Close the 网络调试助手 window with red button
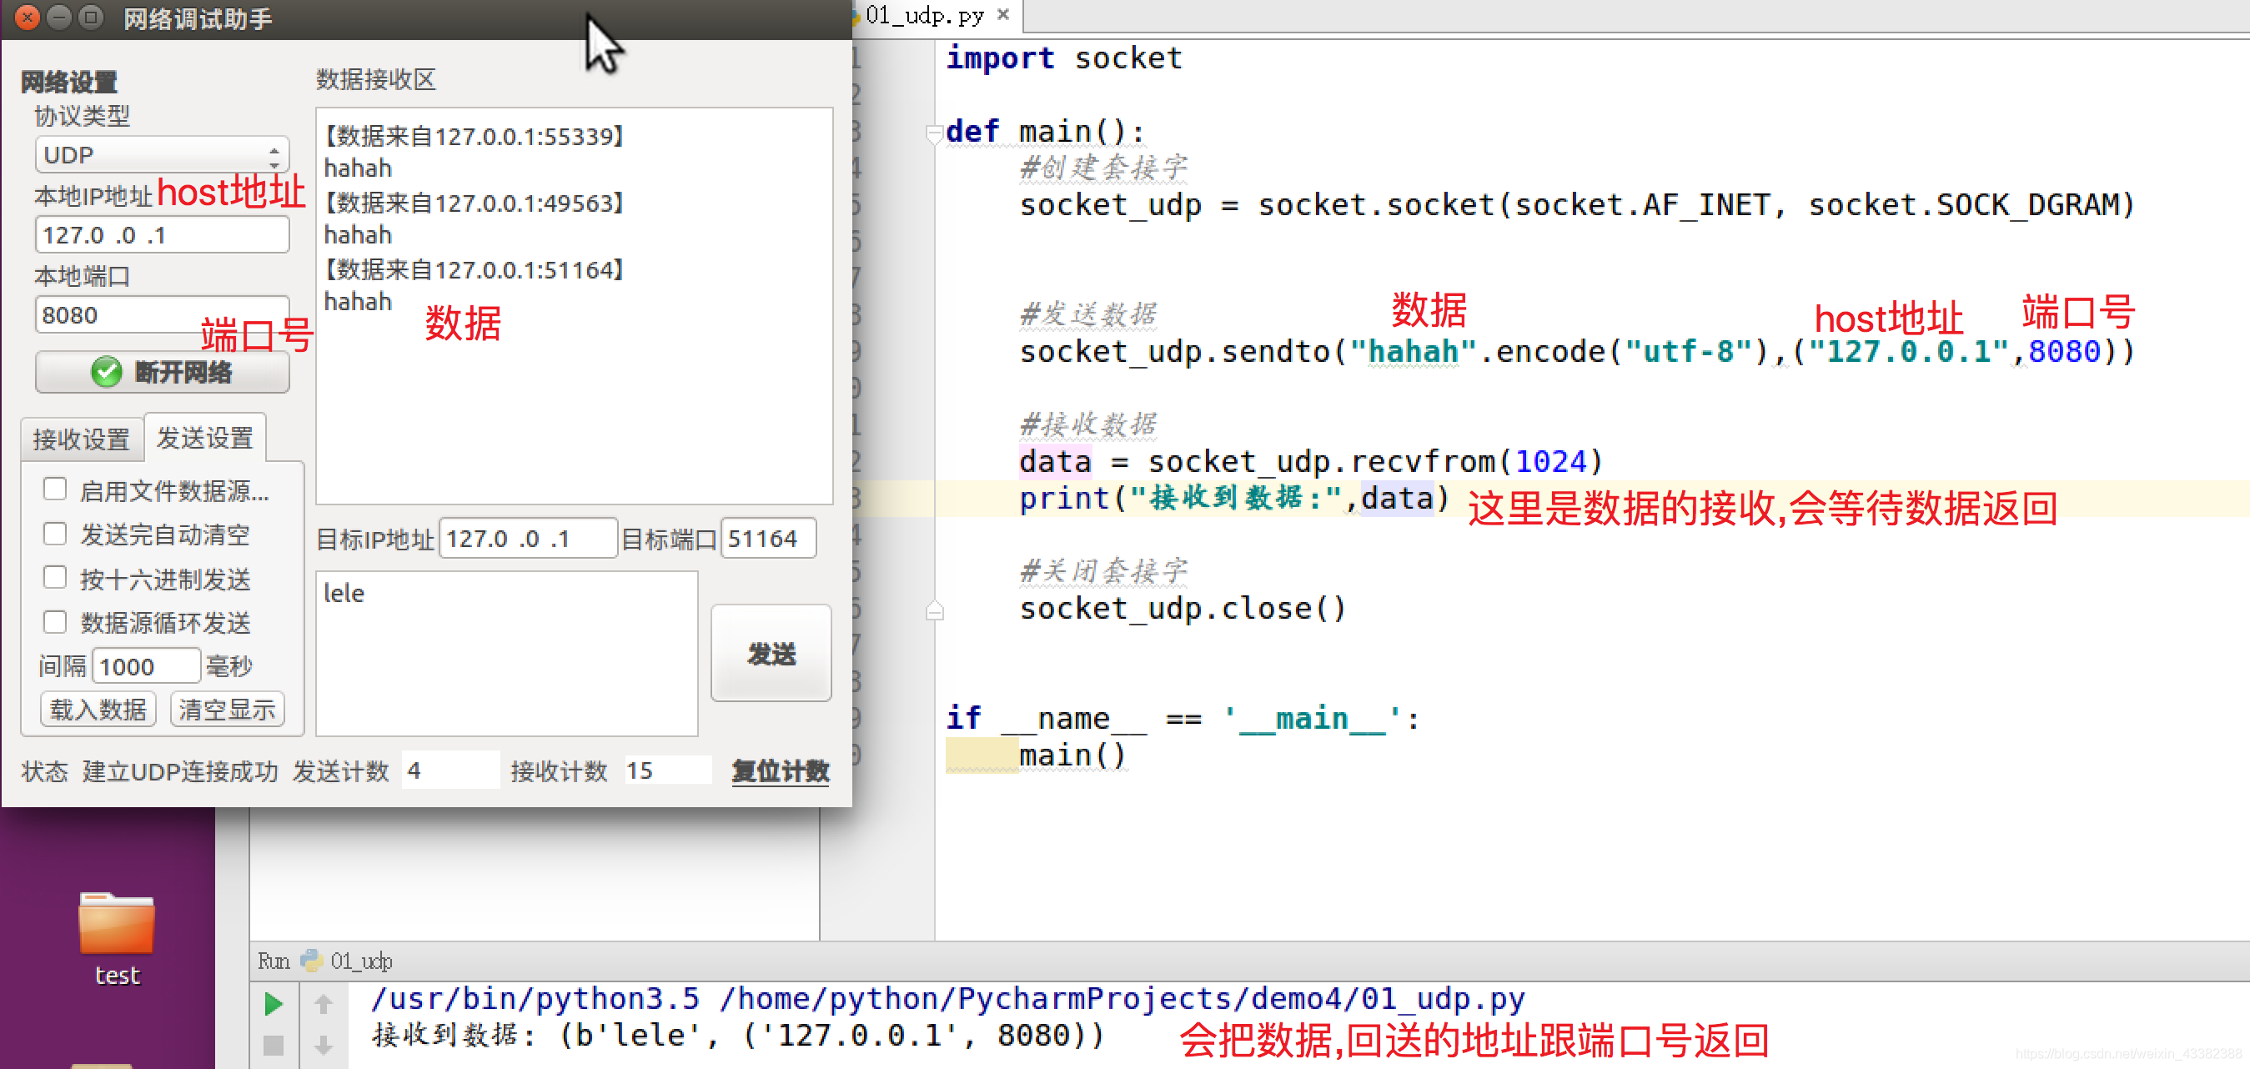Screen dimensions: 2250x1069 click(x=27, y=18)
